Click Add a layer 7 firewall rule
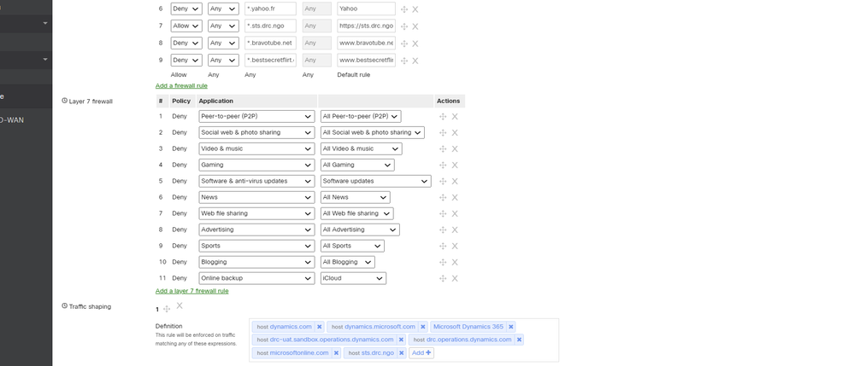 point(191,291)
